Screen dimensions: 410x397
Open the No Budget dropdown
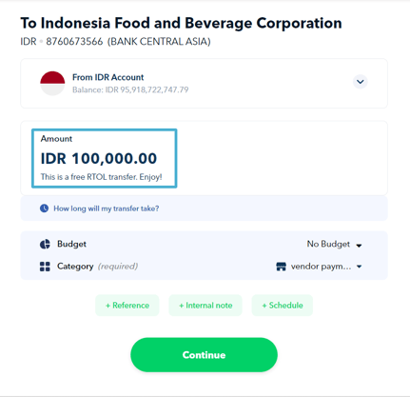point(334,245)
